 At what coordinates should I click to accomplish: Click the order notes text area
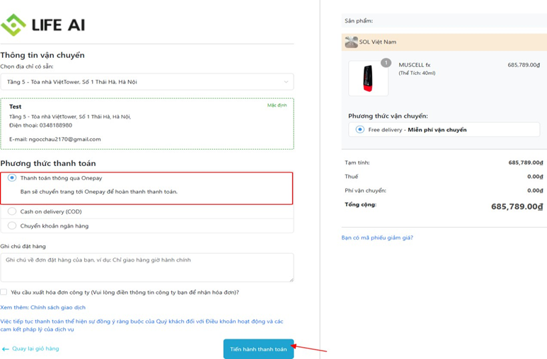pyautogui.click(x=146, y=268)
